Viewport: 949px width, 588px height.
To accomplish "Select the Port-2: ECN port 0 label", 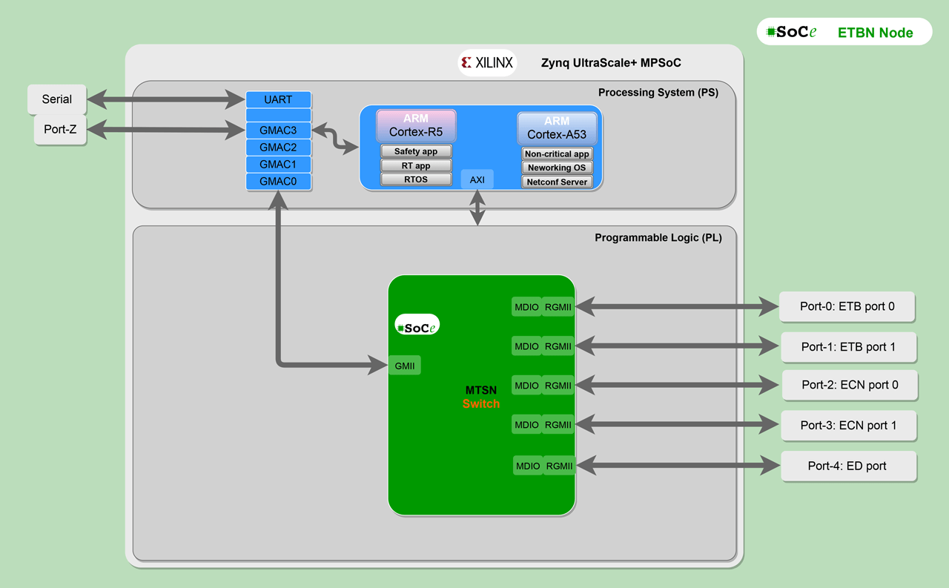I will (850, 385).
